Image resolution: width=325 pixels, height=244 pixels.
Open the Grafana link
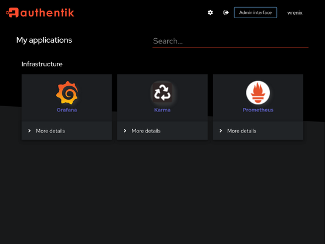(x=67, y=110)
